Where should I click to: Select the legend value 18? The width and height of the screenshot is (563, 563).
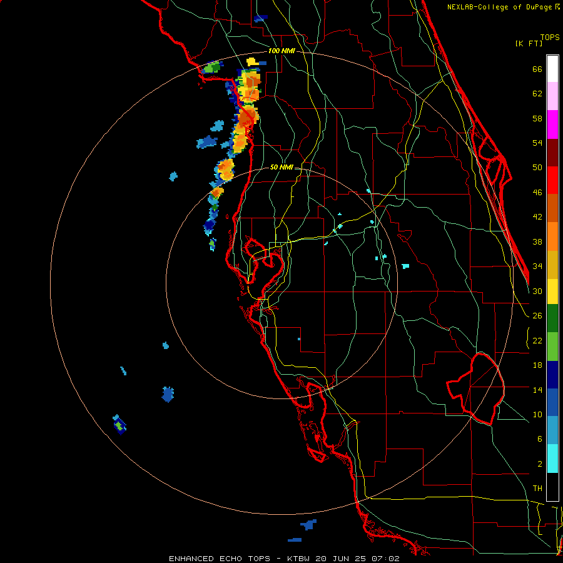click(537, 365)
